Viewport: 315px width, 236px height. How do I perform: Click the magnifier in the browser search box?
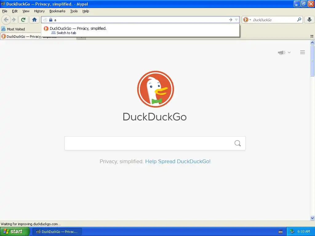pos(299,19)
